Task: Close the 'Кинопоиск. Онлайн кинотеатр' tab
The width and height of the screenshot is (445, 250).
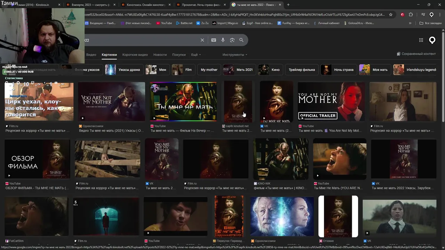Action: (x=169, y=5)
